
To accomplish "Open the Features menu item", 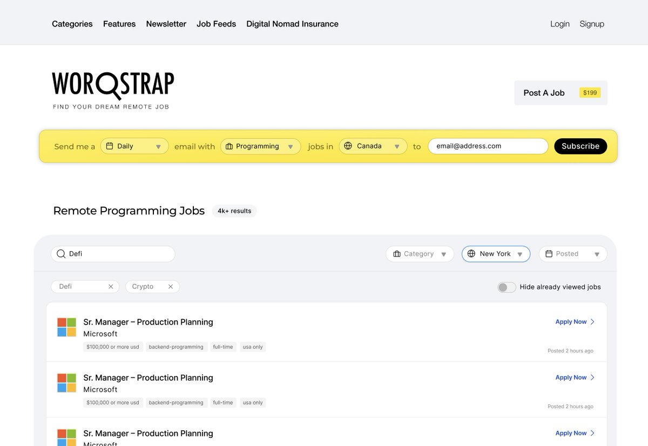I will pos(119,24).
